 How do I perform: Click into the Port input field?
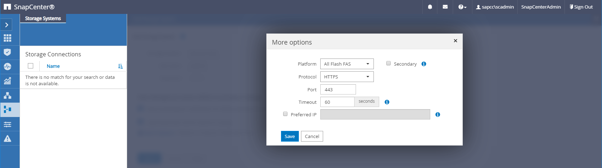[x=338, y=90]
